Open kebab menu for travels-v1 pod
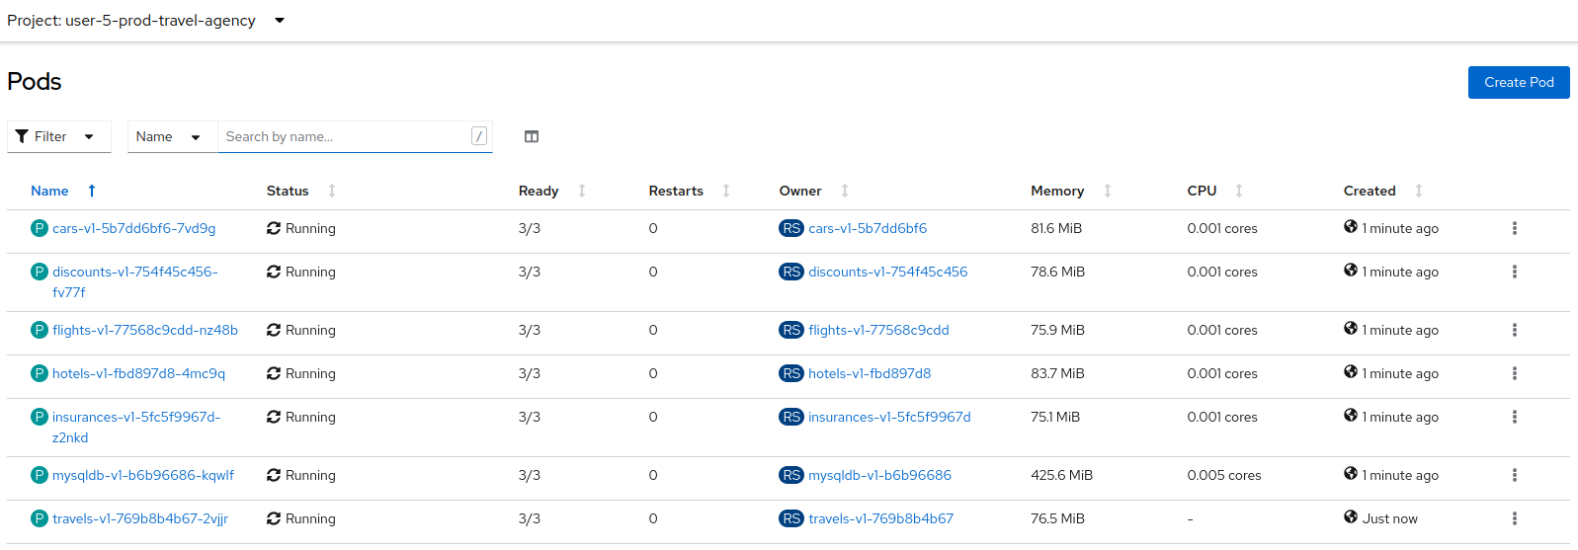1578x550 pixels. [1514, 518]
